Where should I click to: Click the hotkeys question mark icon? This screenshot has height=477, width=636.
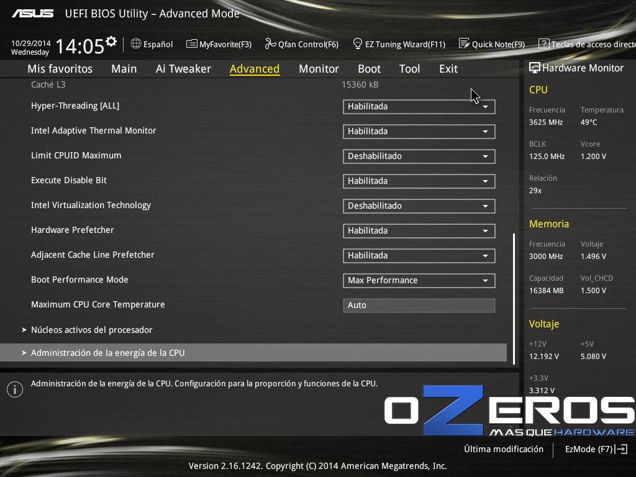[543, 43]
